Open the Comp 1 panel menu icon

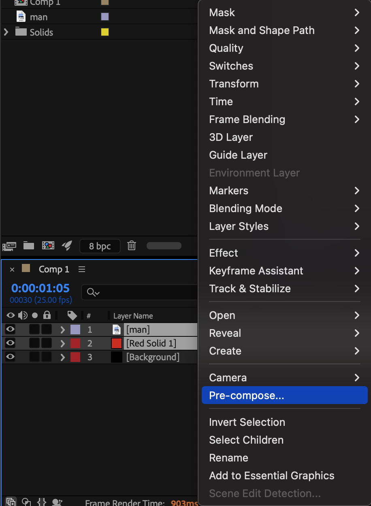(82, 269)
